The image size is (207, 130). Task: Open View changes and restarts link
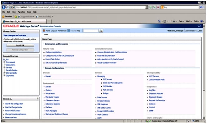coord(15,35)
